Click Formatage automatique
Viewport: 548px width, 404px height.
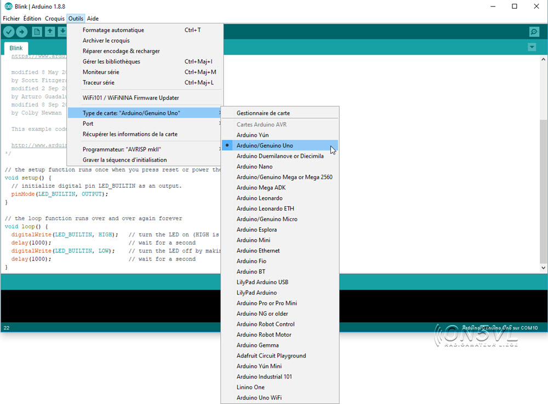pos(145,30)
